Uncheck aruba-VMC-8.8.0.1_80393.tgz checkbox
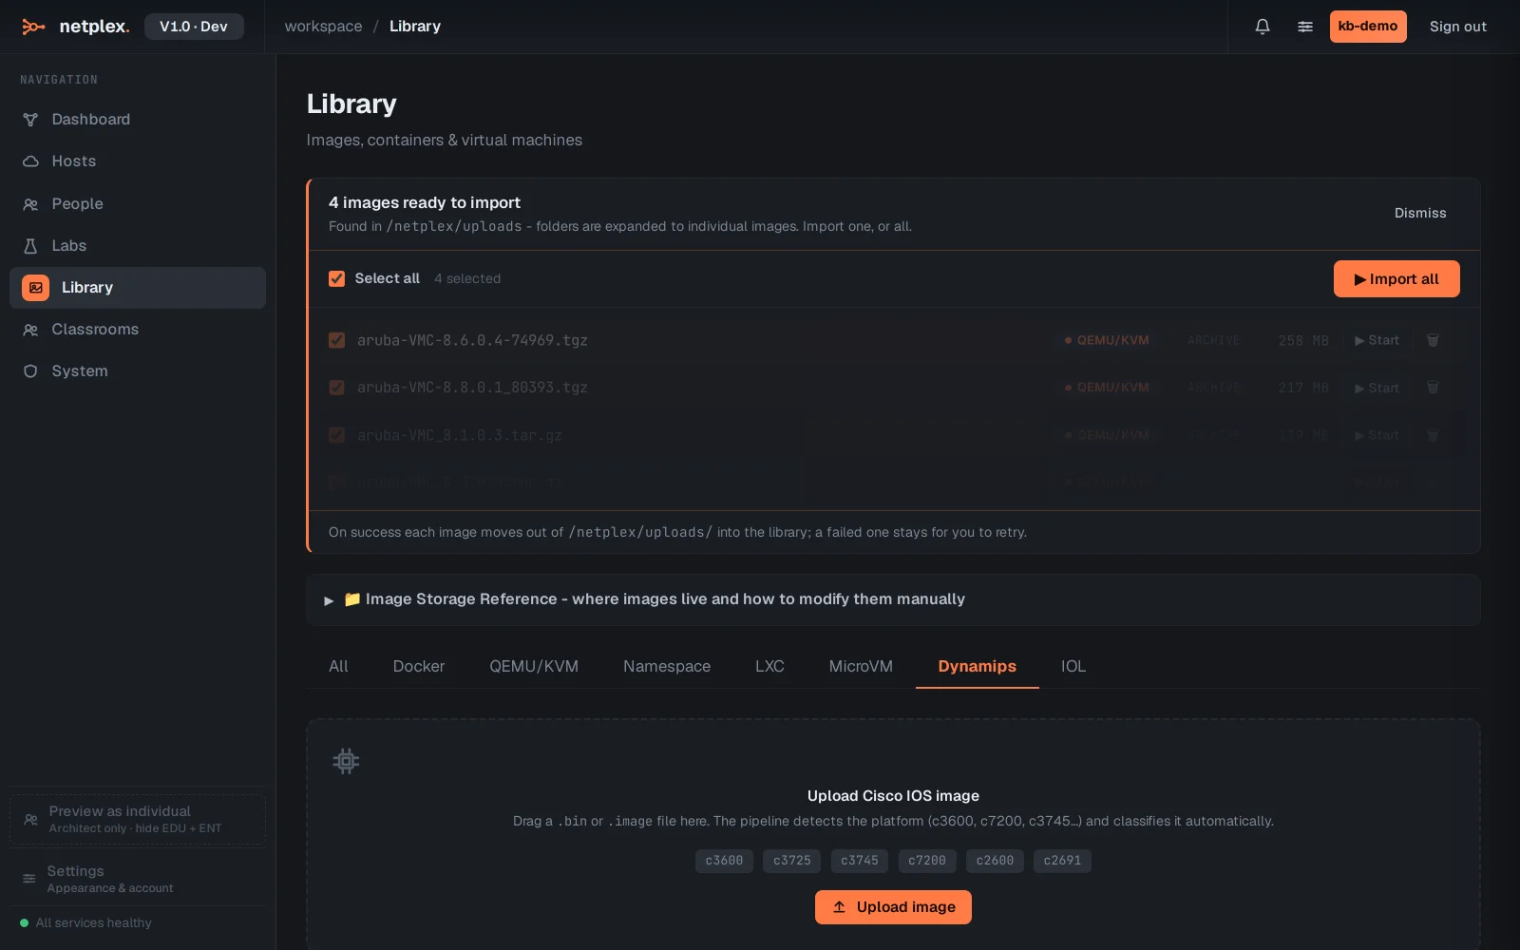The height and width of the screenshot is (950, 1520). 336,388
